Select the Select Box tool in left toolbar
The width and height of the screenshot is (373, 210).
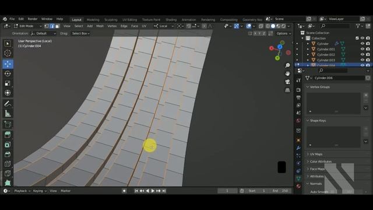click(x=8, y=44)
